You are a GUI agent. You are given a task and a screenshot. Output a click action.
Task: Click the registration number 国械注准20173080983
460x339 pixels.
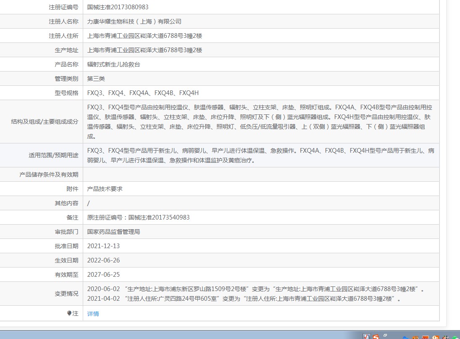coord(118,7)
